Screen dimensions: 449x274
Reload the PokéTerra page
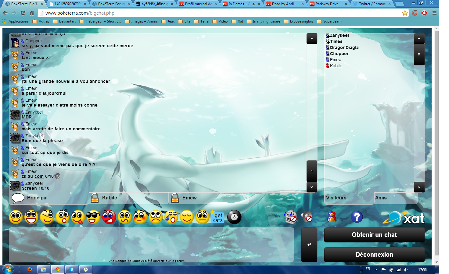coord(23,13)
